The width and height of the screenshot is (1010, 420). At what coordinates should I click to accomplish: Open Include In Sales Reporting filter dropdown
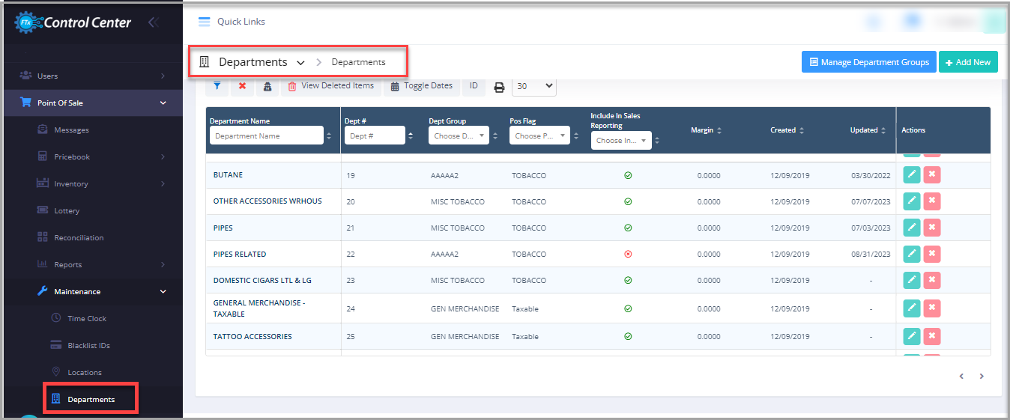(x=621, y=141)
